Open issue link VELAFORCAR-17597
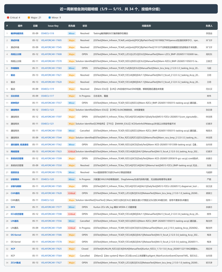The image size is (222, 272). 52,117
